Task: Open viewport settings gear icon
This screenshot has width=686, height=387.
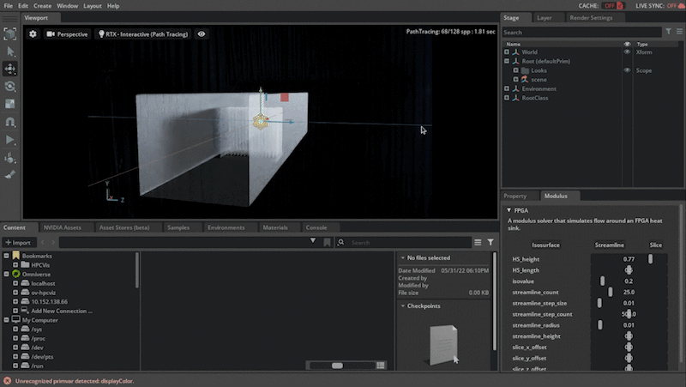Action: tap(33, 34)
